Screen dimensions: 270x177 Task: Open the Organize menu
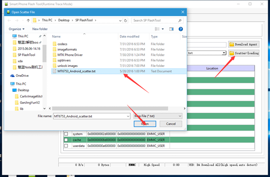pos(16,29)
